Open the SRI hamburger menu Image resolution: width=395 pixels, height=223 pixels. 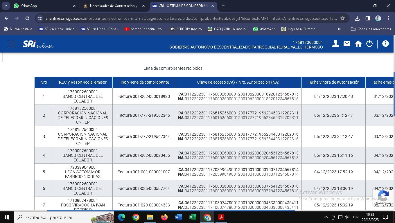coord(12,44)
